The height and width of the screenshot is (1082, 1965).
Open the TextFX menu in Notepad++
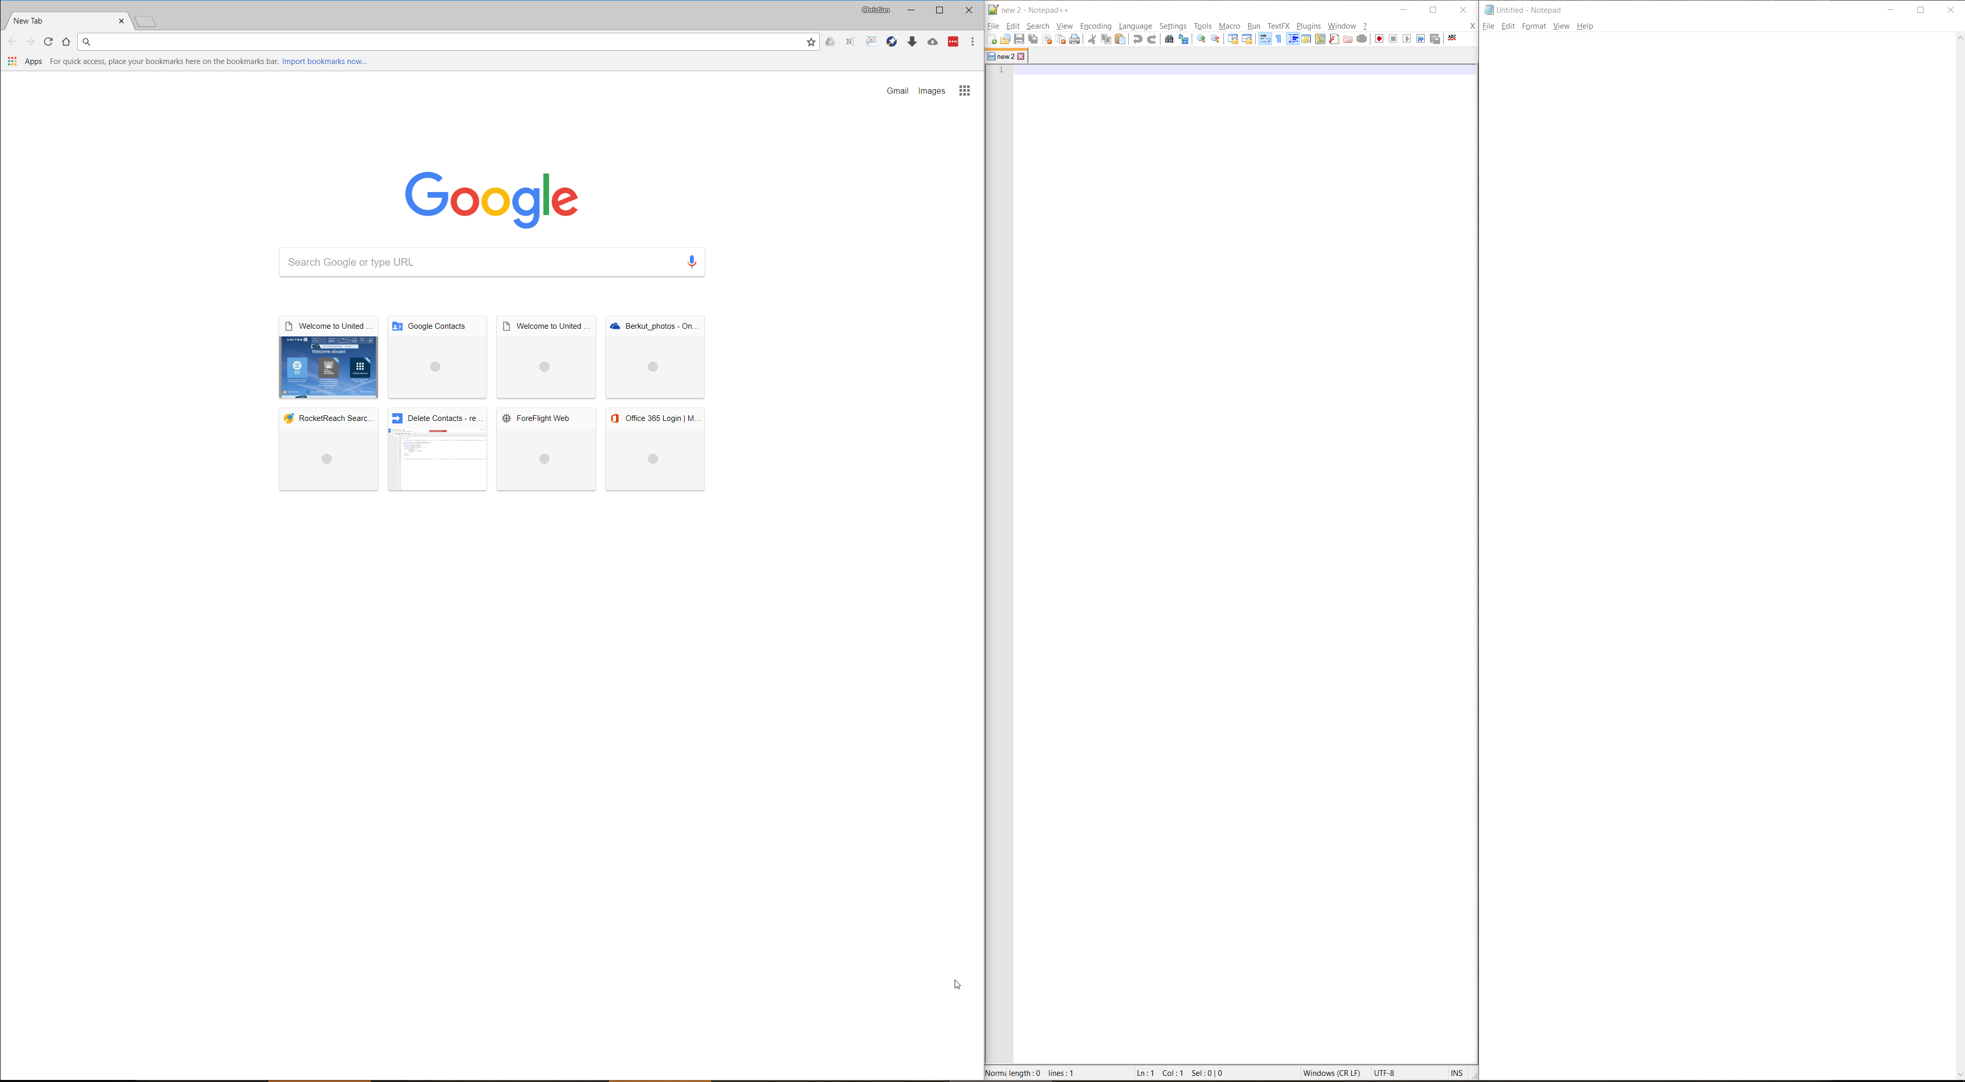1278,26
